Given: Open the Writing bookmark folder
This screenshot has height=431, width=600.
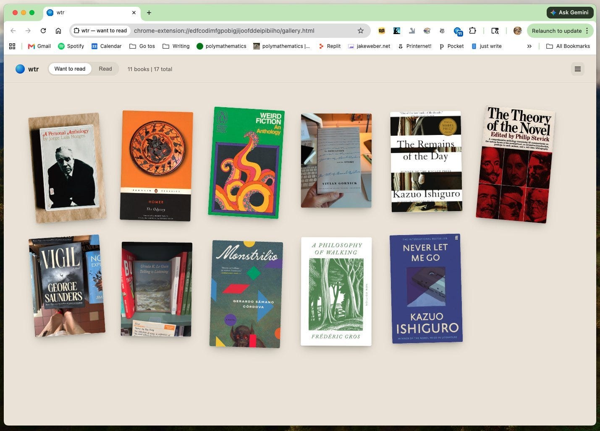Looking at the screenshot, I should coord(176,46).
